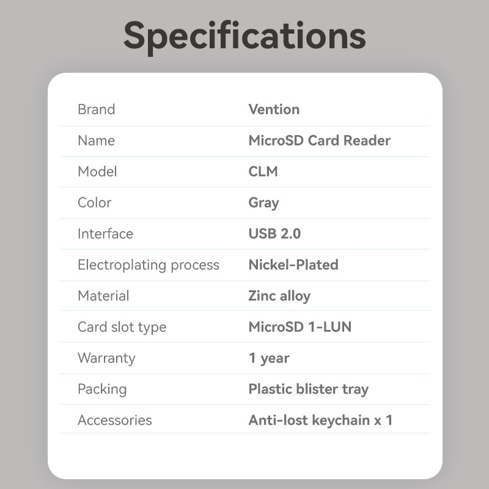489x489 pixels.
Task: Click the Interface label
Action: pos(105,233)
